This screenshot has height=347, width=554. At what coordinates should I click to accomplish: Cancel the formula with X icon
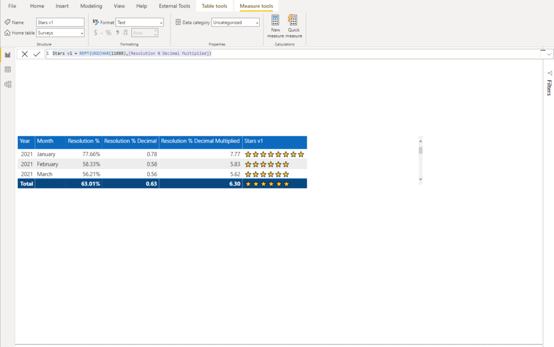click(x=24, y=54)
